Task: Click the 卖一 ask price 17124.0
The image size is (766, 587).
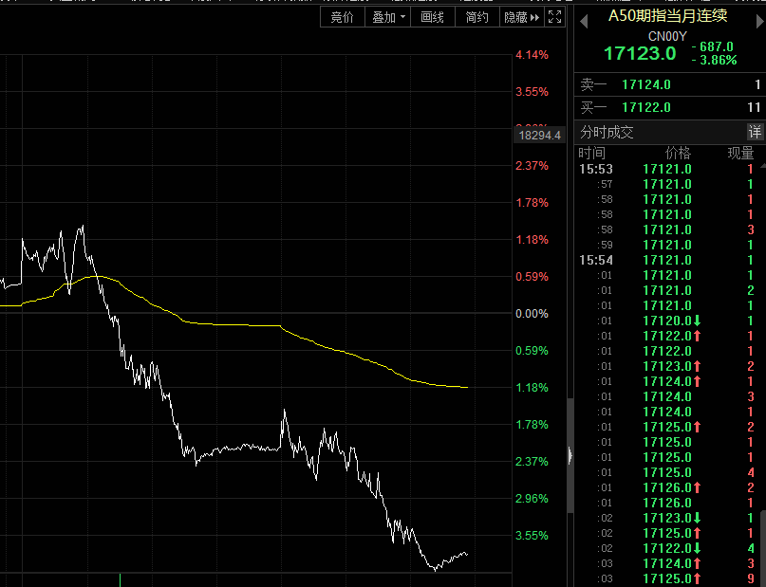Action: [645, 85]
